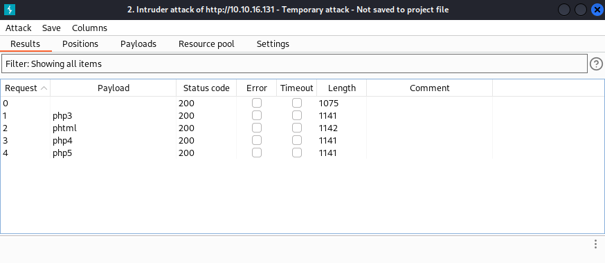This screenshot has width=605, height=263.
Task: Close the Intruder attack window
Action: pyautogui.click(x=597, y=10)
